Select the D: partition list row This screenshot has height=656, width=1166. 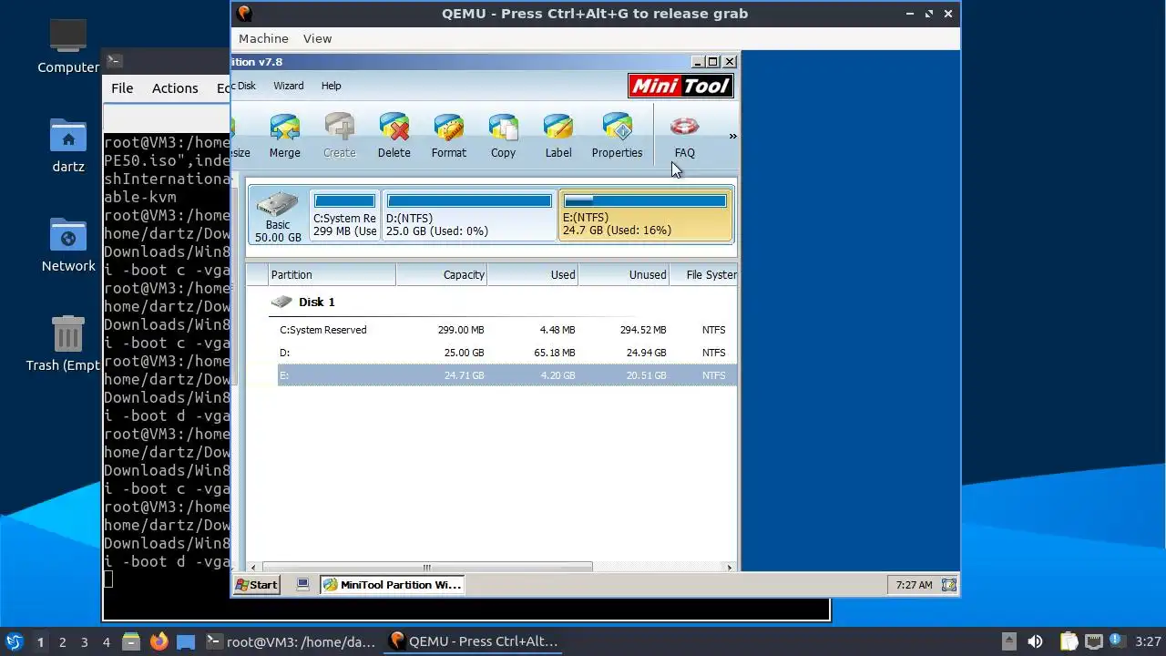507,353
